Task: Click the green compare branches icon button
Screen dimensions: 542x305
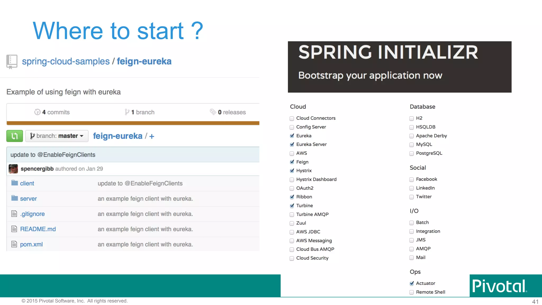Action: 15,136
